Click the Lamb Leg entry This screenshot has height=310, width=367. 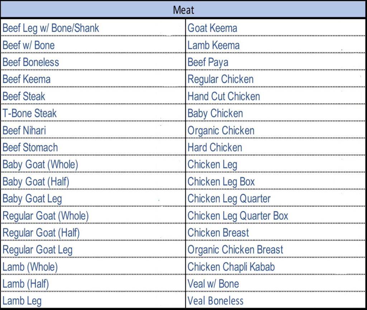coord(22,301)
